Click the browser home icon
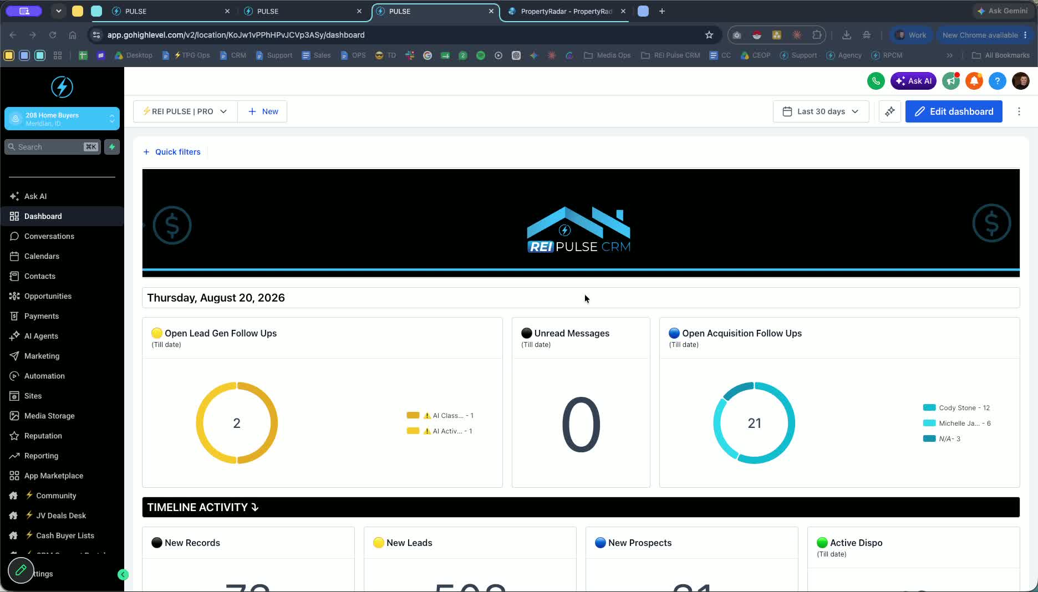 pyautogui.click(x=73, y=35)
